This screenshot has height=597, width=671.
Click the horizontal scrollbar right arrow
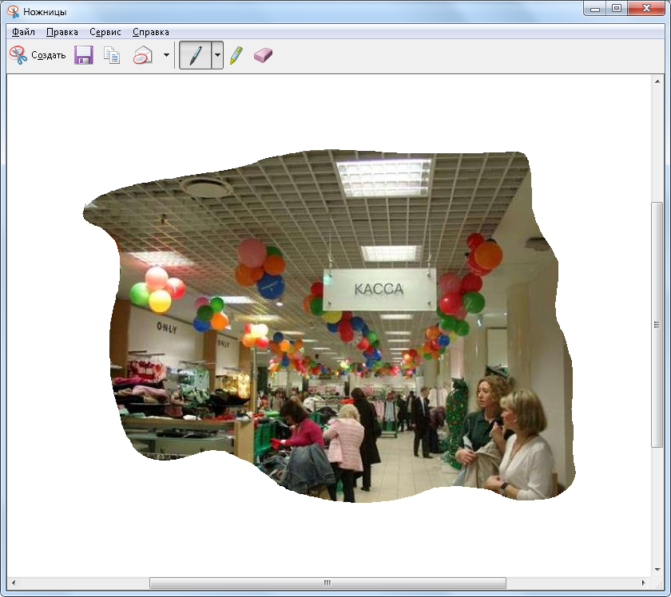644,583
